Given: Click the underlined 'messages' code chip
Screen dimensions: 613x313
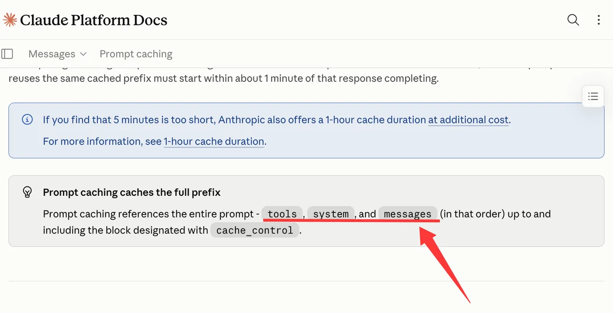Looking at the screenshot, I should pos(408,214).
